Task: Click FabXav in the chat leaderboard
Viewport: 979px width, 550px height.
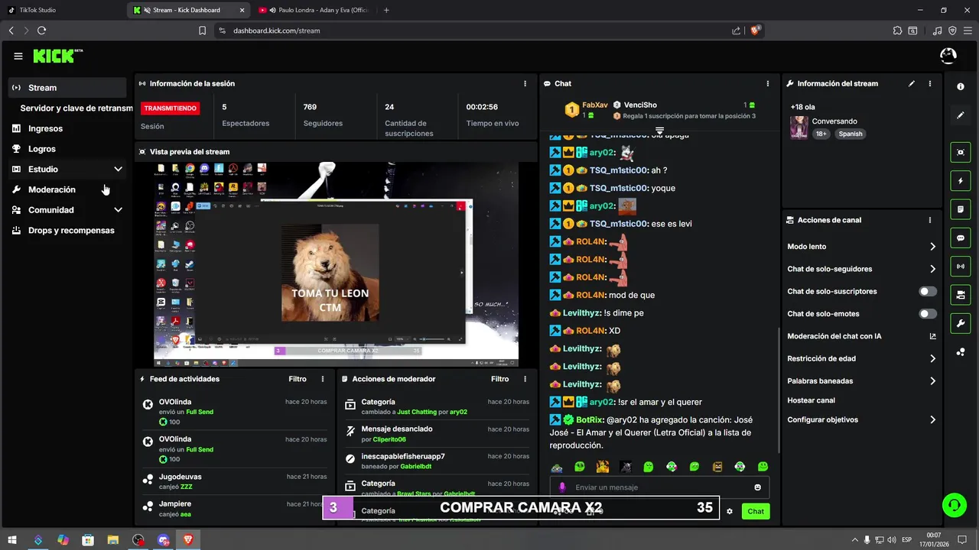Action: (x=595, y=105)
